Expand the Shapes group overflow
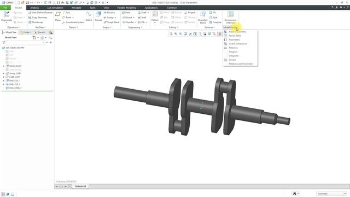350x197 pixels. coord(107,27)
